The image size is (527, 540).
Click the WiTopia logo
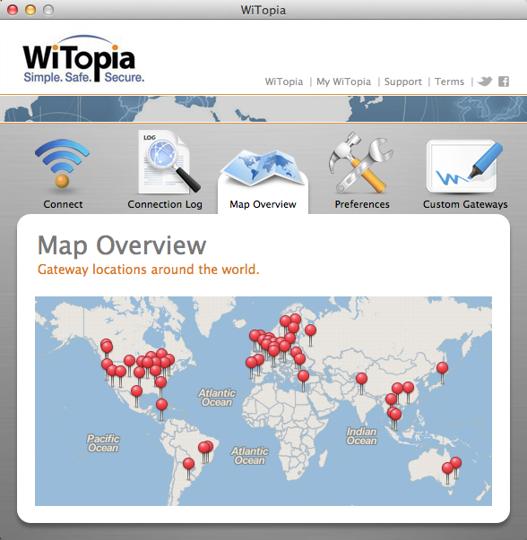83,59
